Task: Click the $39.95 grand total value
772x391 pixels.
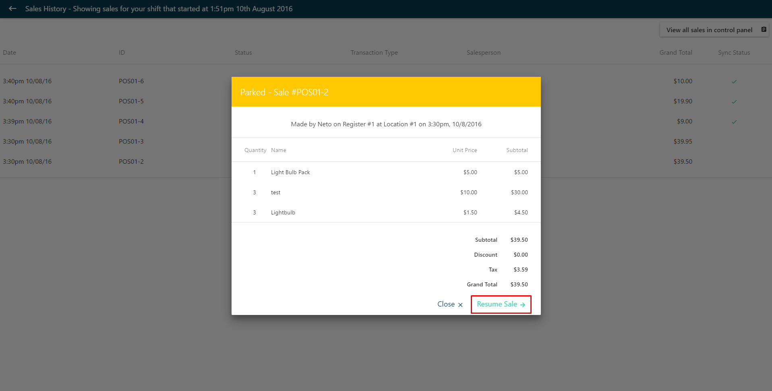Action: tap(683, 142)
